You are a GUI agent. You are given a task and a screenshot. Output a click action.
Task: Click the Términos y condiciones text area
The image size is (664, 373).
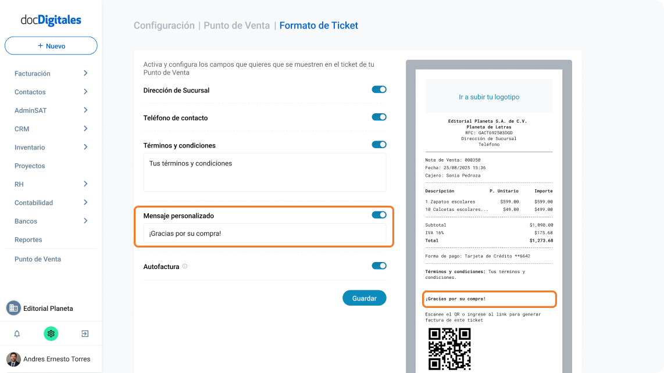(x=265, y=173)
